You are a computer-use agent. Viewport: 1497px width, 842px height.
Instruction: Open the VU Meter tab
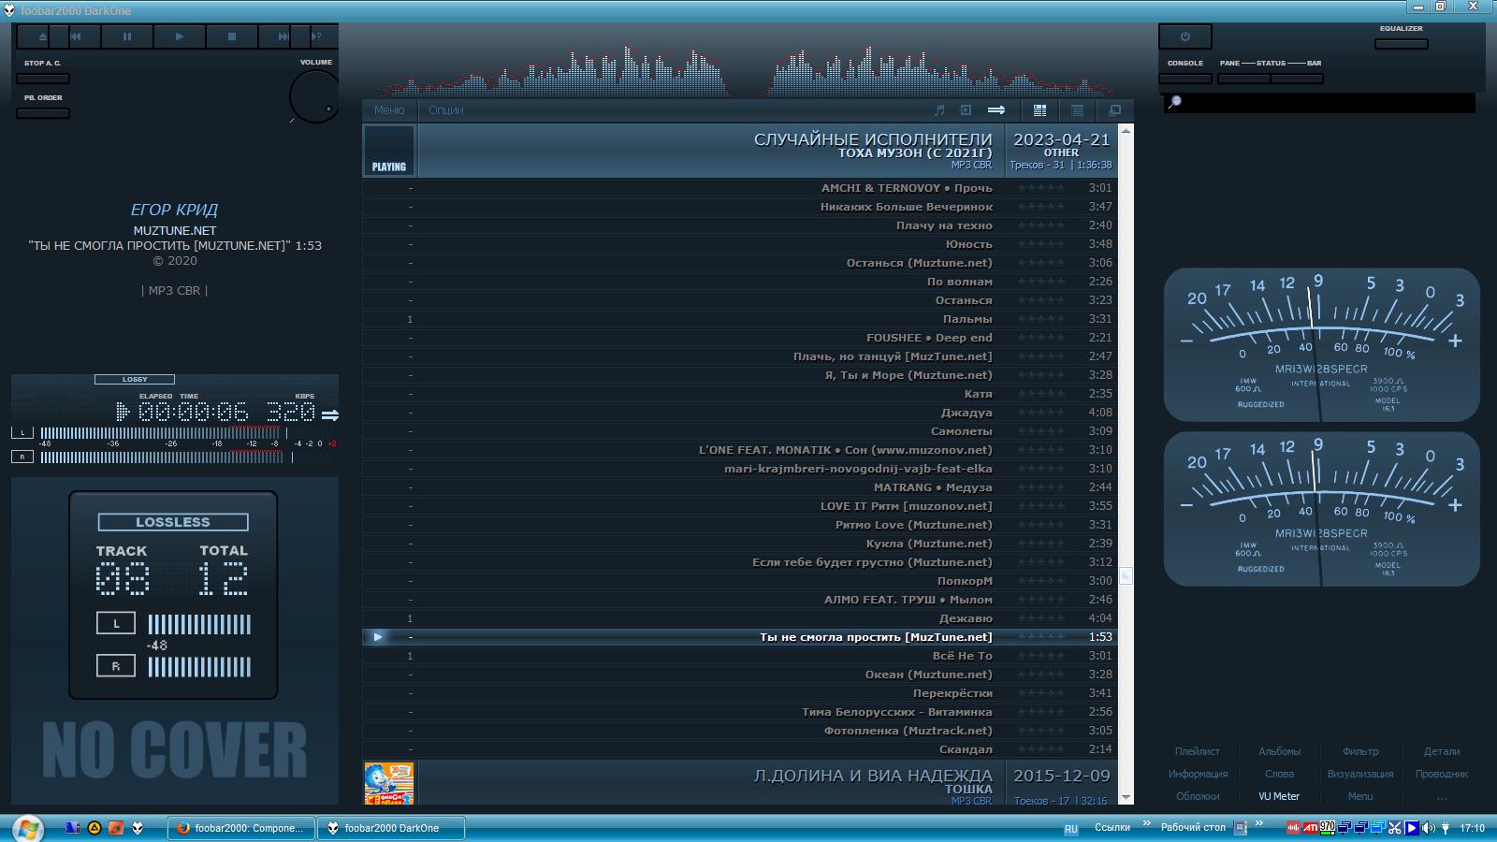pyautogui.click(x=1279, y=796)
